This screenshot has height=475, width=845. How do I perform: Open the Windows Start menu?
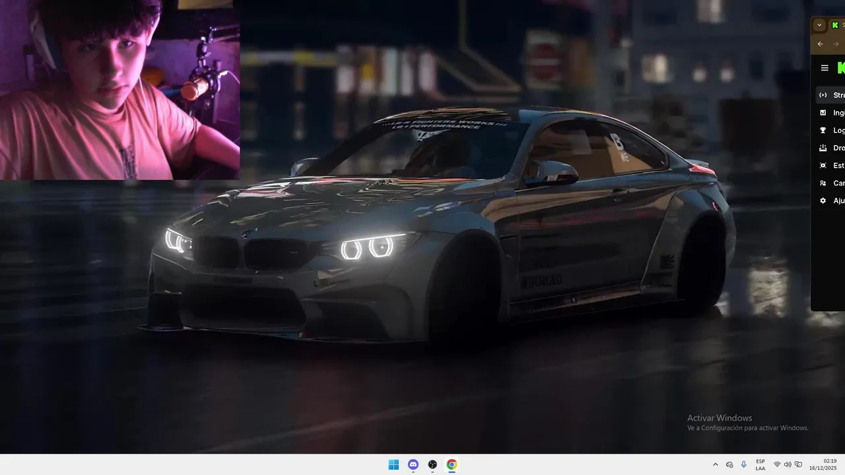(393, 464)
